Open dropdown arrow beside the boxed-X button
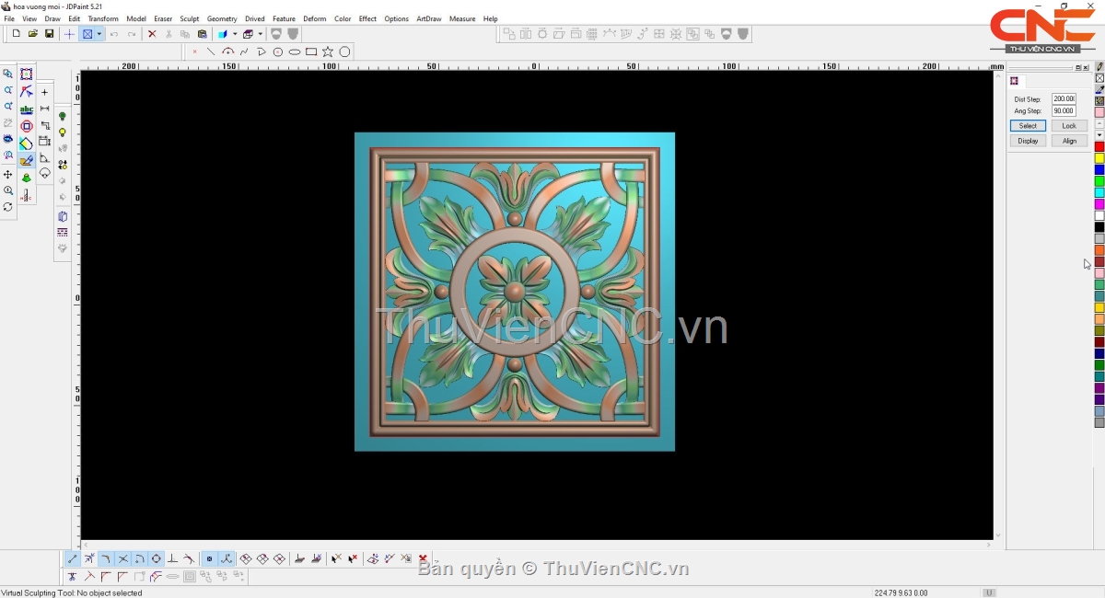Viewport: 1105px width, 598px height. 99,34
